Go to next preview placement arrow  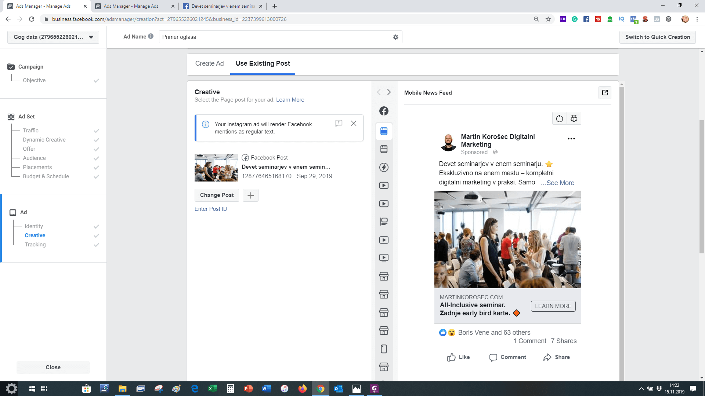(389, 92)
